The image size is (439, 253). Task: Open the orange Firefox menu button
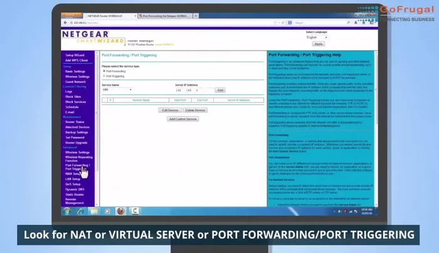point(71,15)
